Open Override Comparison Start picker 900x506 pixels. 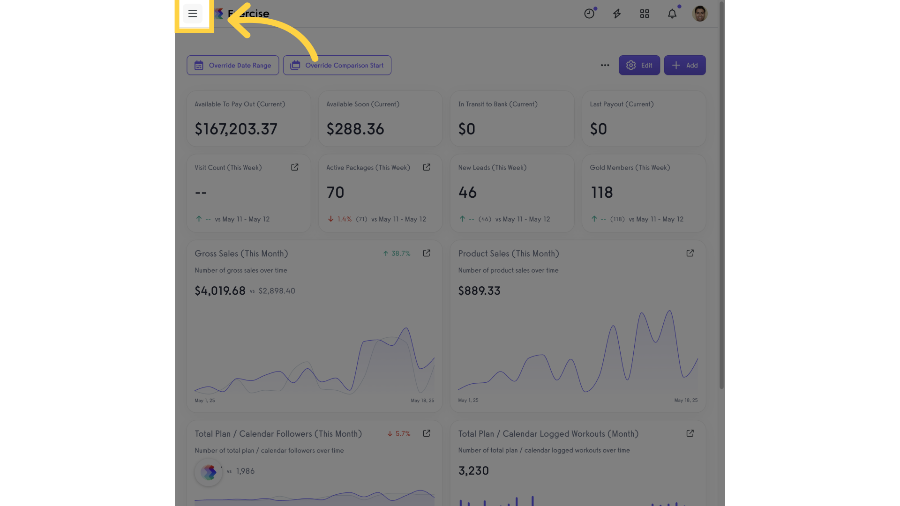[x=337, y=65]
